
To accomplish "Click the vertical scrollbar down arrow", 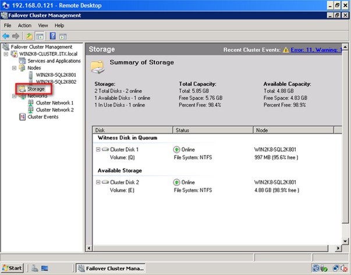I will pos(345,241).
